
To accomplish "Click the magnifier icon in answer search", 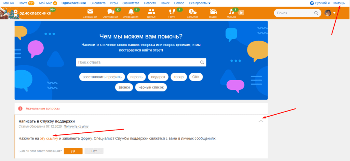I will (x=202, y=62).
